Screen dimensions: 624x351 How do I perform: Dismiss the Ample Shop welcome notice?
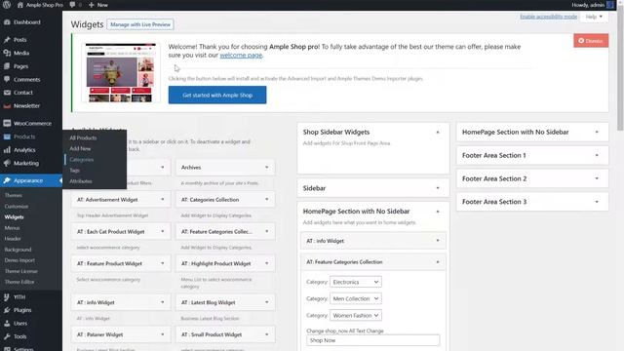point(591,41)
